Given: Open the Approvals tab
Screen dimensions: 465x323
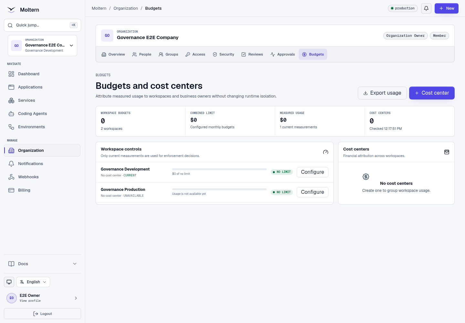Looking at the screenshot, I should tap(283, 54).
